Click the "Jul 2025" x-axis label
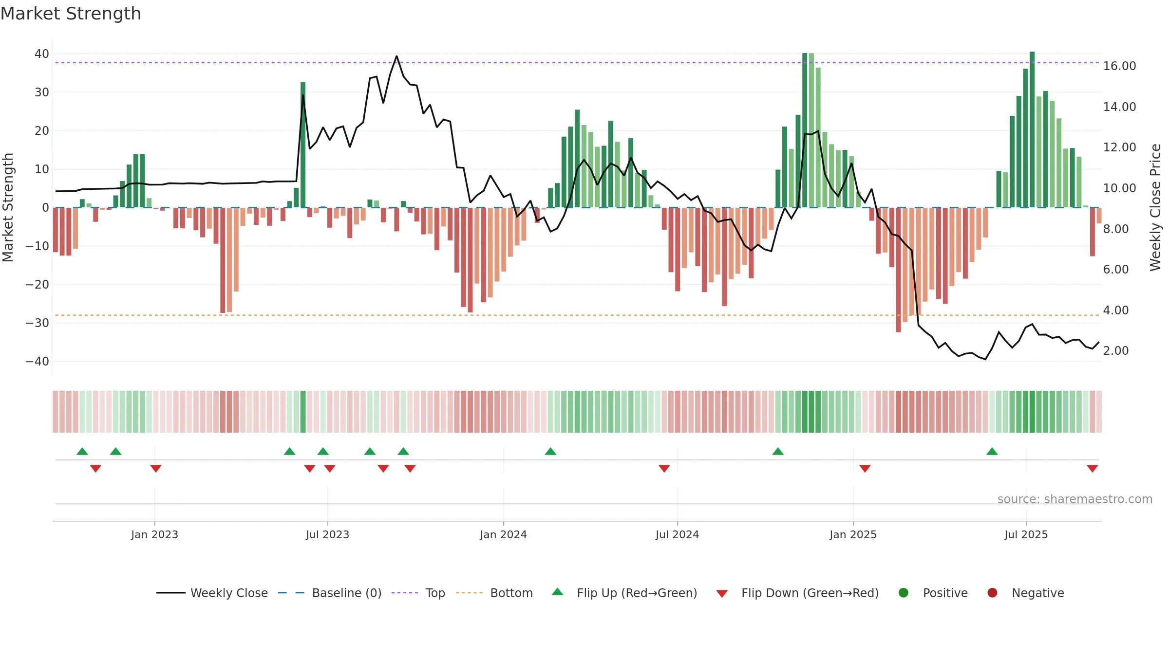 [x=1026, y=534]
